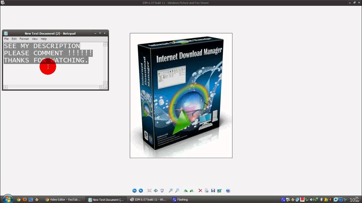
Task: Minimize the Picture and Fax Viewer window
Action: tap(350, 3)
